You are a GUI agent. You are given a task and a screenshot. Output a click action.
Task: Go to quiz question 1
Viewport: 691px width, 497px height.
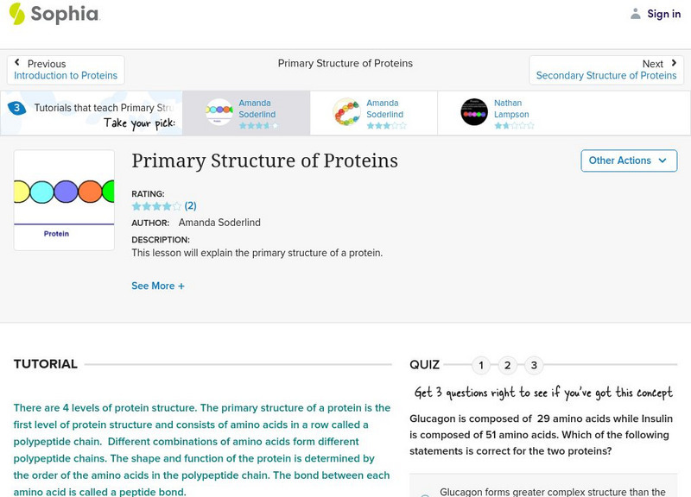coord(481,365)
